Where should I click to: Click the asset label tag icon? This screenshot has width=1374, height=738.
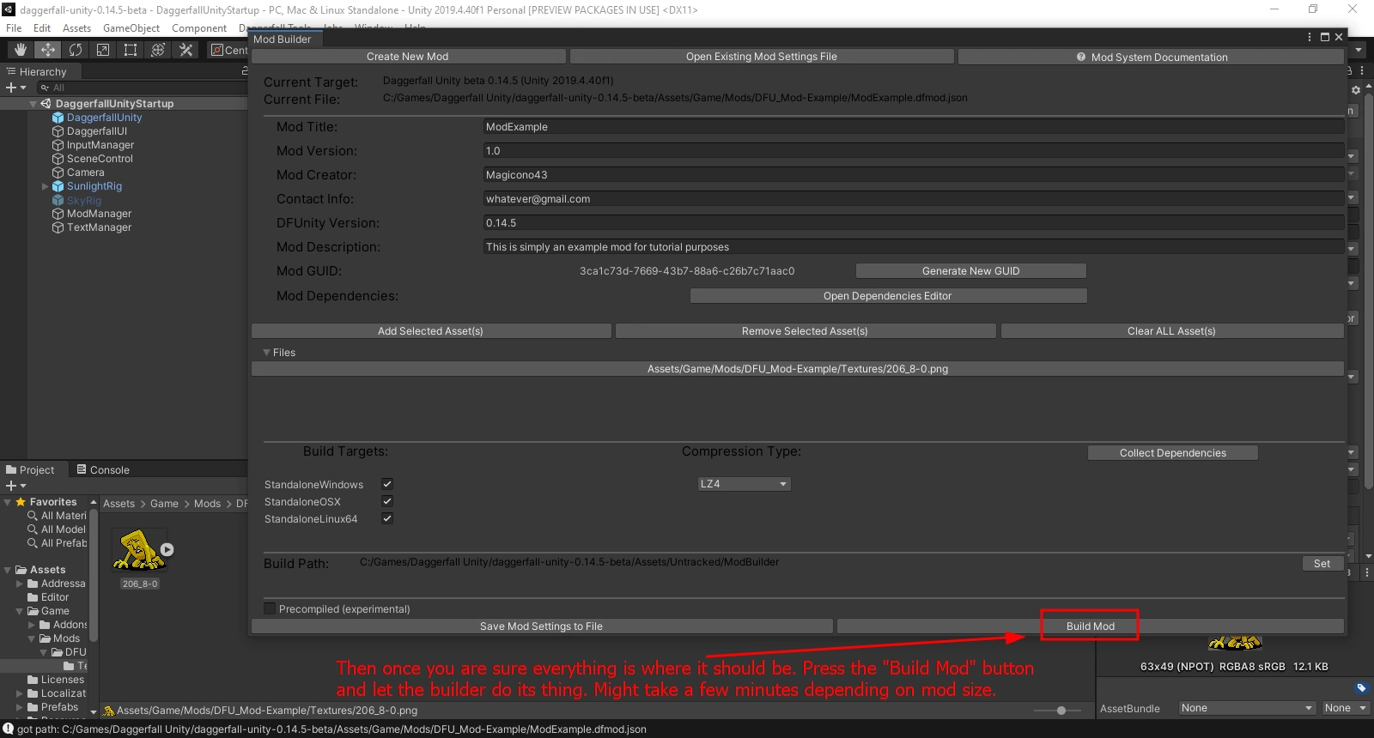[1361, 687]
